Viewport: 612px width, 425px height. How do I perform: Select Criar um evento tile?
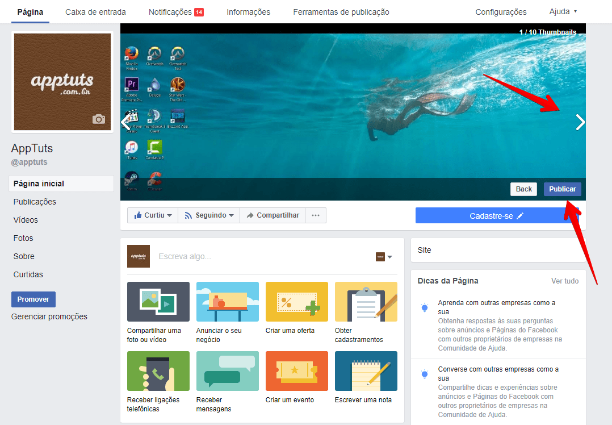click(296, 378)
